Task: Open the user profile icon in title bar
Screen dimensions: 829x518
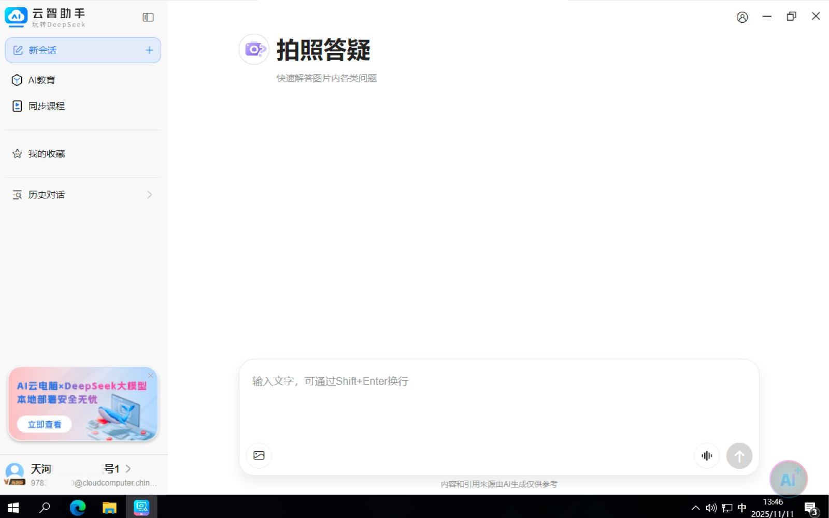Action: pos(742,17)
